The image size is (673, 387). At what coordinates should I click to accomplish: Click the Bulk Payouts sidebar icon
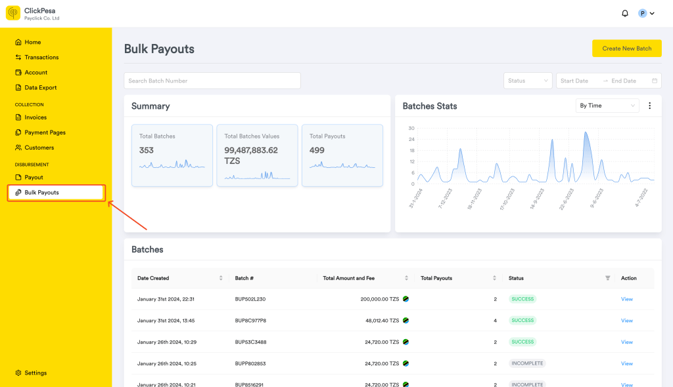pyautogui.click(x=18, y=192)
